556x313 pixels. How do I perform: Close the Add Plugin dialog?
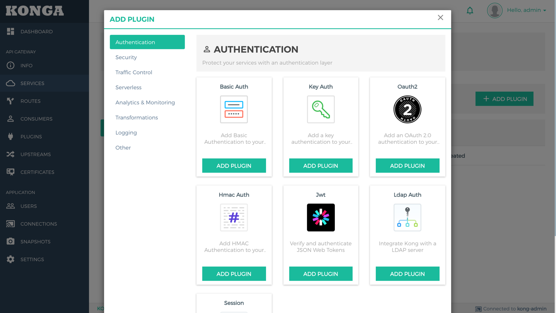(440, 18)
